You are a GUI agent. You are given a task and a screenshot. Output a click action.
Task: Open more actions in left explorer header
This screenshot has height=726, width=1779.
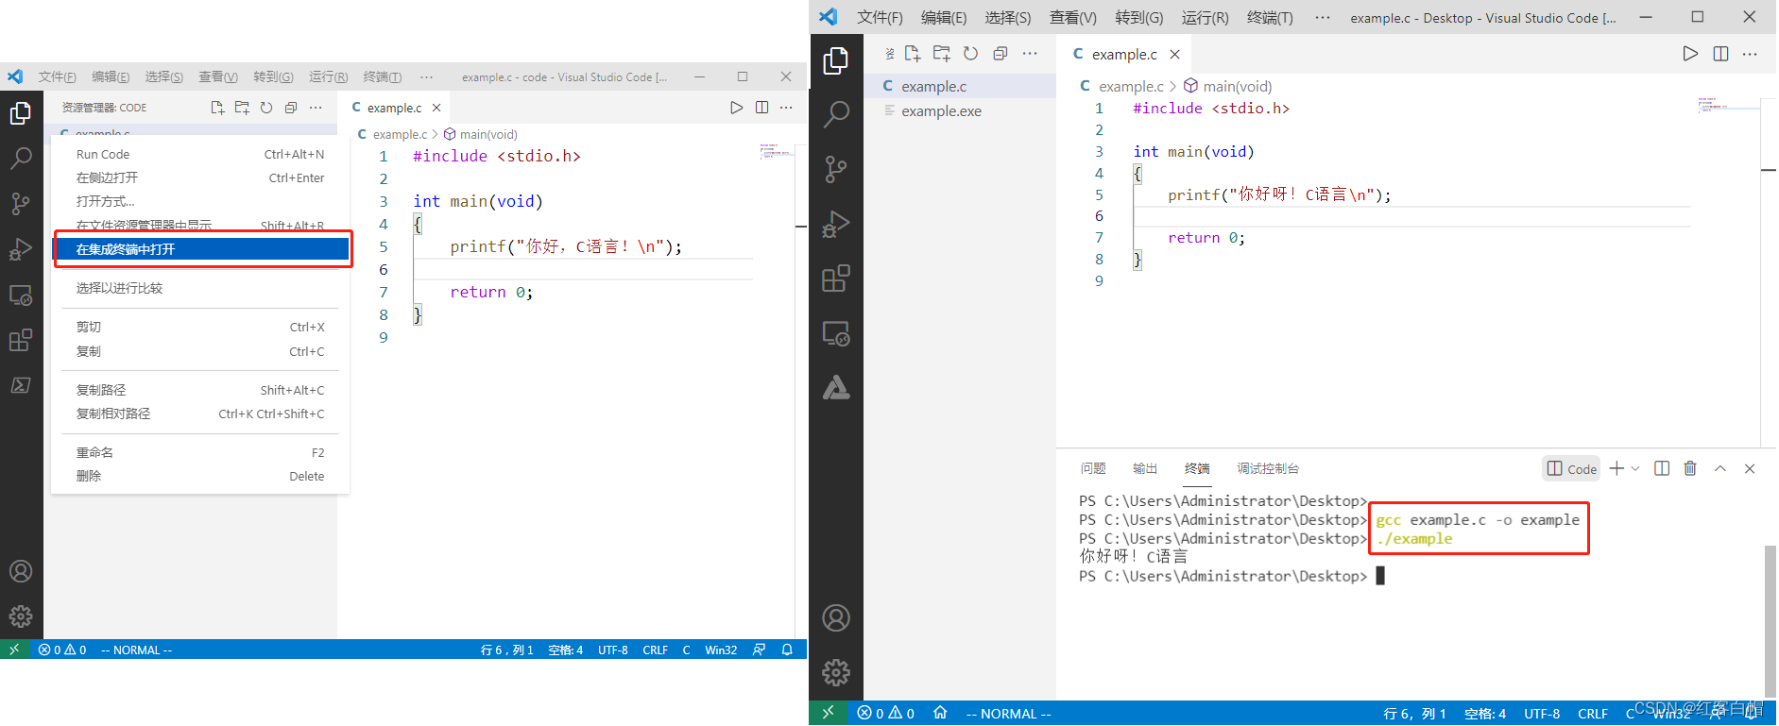(316, 108)
